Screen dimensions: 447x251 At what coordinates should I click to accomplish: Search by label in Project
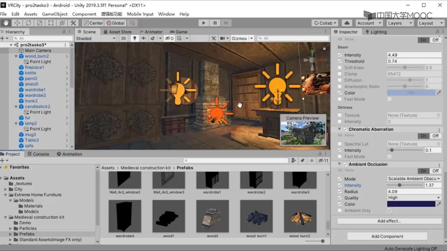coord(302,160)
